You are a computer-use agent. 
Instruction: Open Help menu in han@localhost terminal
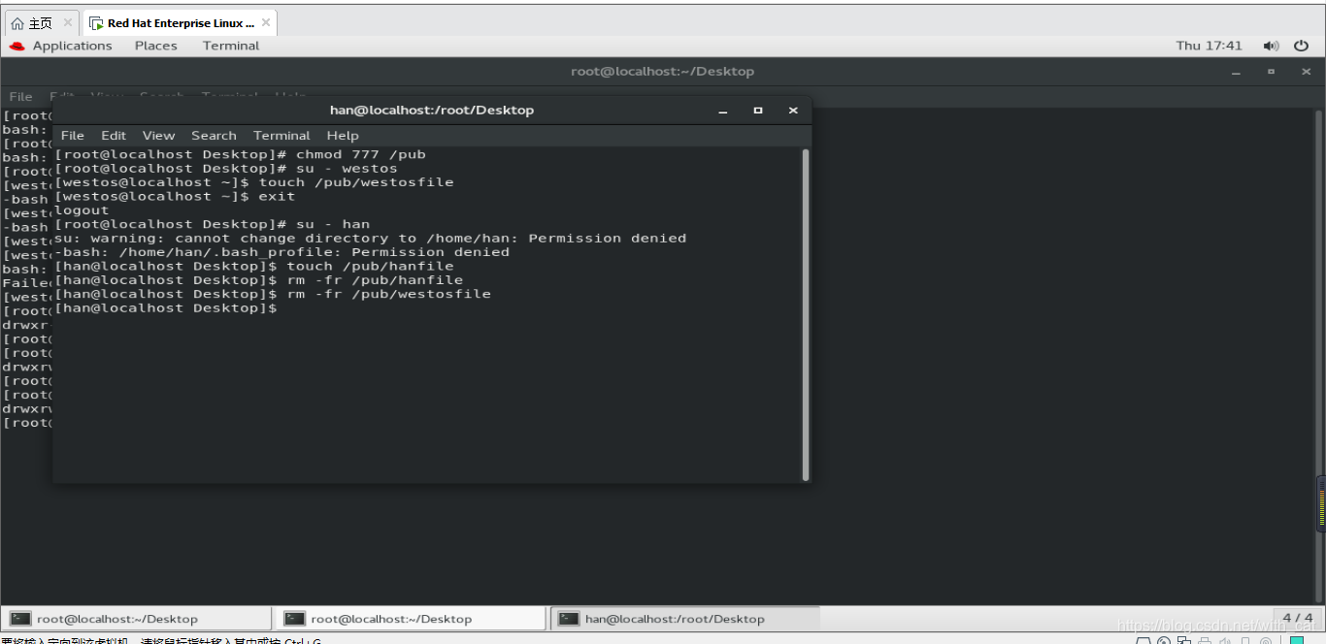[x=343, y=136]
